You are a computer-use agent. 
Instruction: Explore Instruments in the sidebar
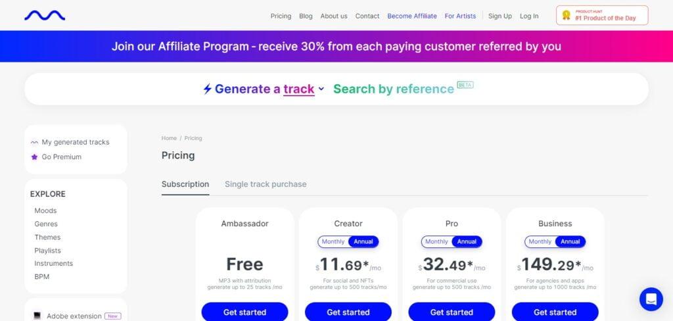(x=54, y=263)
